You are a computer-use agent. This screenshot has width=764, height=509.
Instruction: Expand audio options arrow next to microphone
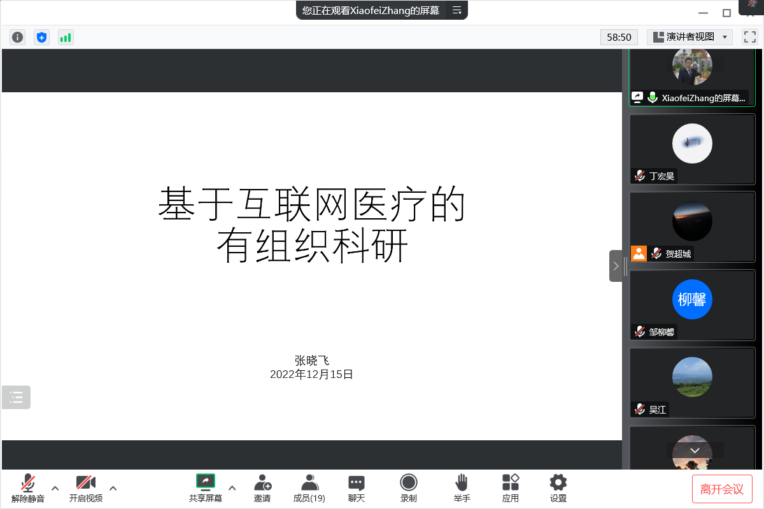pyautogui.click(x=55, y=488)
